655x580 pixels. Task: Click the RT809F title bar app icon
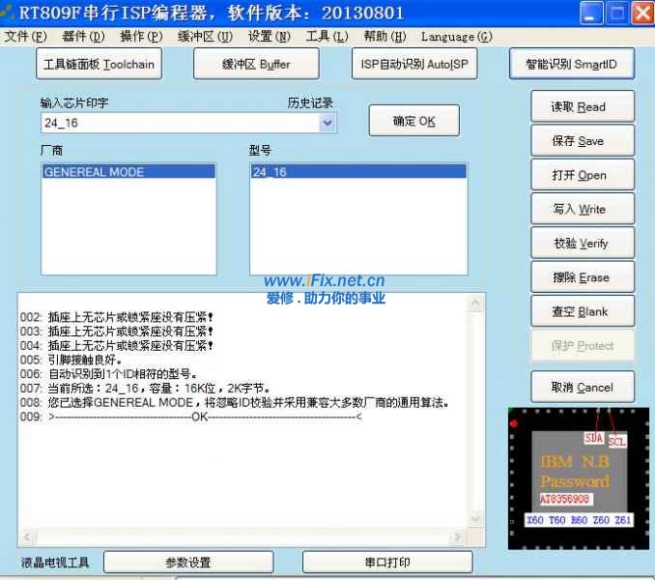(6, 14)
